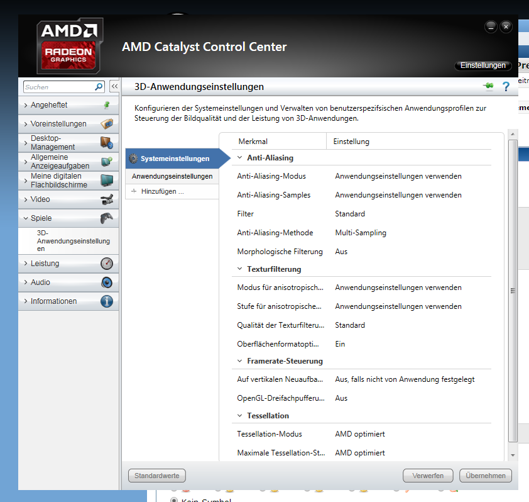The width and height of the screenshot is (529, 502).
Task: Click the Verwerfen button
Action: coord(428,476)
